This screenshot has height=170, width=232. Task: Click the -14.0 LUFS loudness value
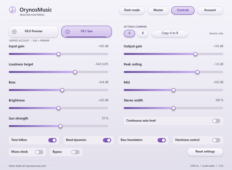101,64
